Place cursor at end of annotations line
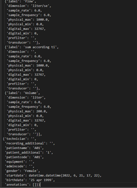Viewport: 137px width, 188px height. pyautogui.click(x=40, y=185)
